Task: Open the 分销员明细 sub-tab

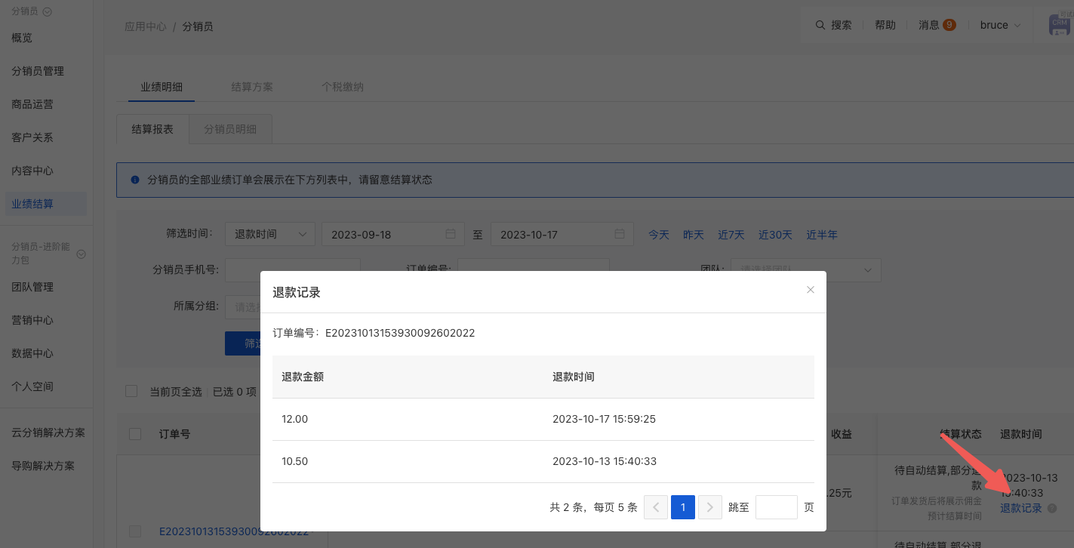Action: 230,129
